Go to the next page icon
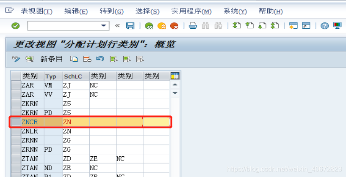The image size is (346, 177). point(262,26)
